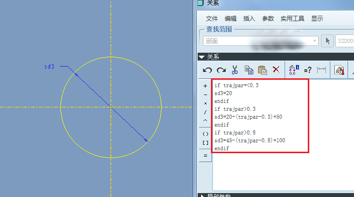
Task: Open the 实用工具 menu
Action: (x=293, y=19)
